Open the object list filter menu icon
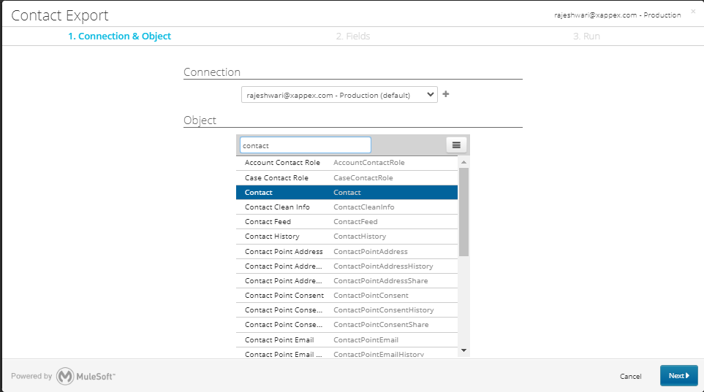The width and height of the screenshot is (704, 392). pyautogui.click(x=456, y=145)
